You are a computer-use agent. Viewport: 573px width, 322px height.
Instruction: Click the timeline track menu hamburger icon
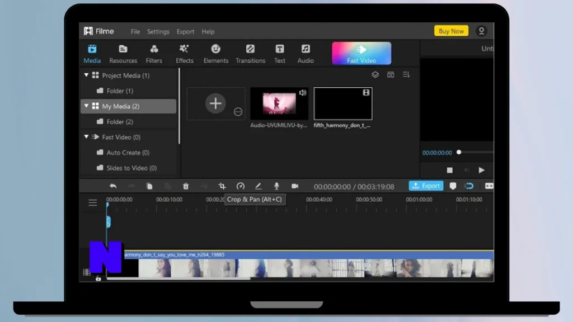(92, 202)
